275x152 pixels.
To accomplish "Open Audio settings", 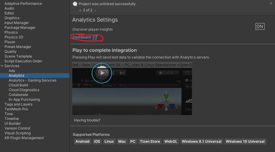I will click(9, 8).
